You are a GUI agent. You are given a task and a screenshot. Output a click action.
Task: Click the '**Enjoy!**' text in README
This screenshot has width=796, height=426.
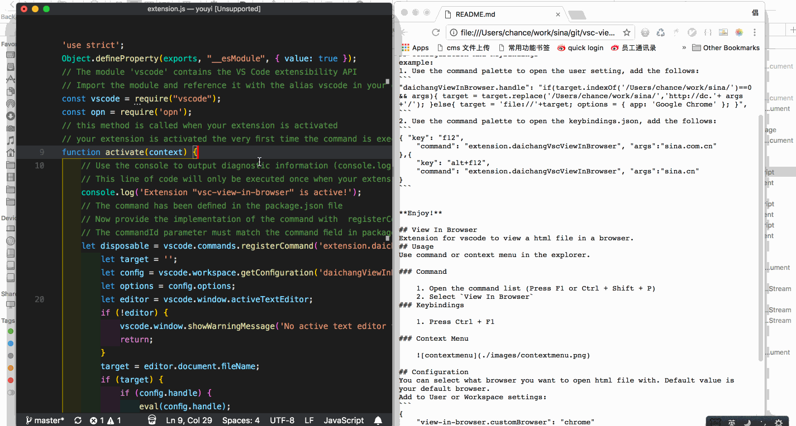pyautogui.click(x=421, y=213)
